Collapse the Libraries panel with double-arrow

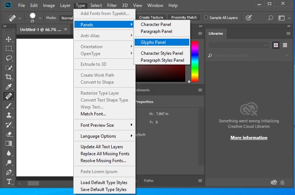tap(289, 26)
